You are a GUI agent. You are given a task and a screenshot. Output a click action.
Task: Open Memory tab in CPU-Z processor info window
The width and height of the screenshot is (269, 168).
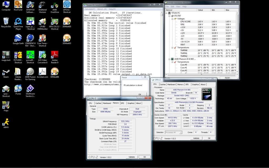180,84
